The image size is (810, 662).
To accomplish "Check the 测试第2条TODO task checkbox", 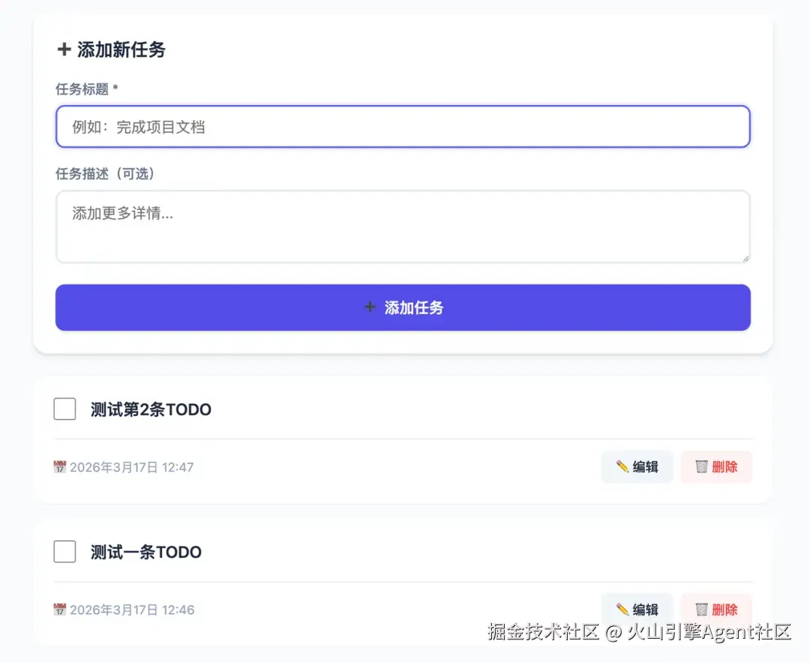I will point(64,409).
